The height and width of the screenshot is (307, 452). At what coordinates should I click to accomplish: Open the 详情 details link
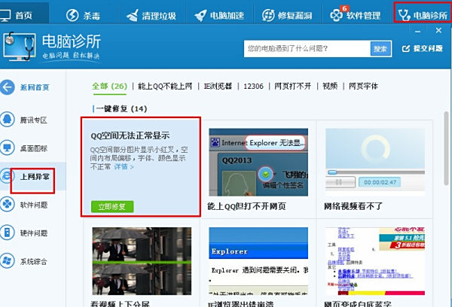[x=124, y=167]
